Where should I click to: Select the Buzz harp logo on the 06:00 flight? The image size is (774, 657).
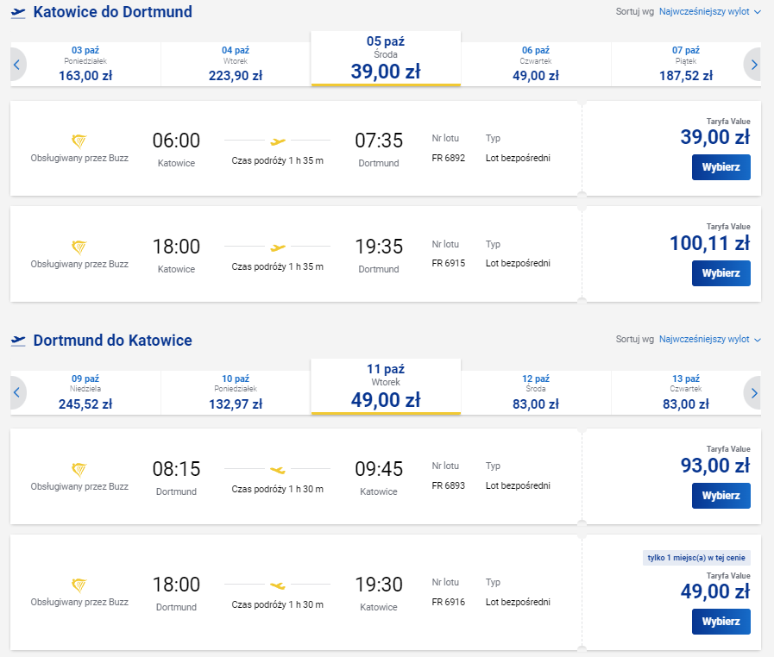(79, 140)
